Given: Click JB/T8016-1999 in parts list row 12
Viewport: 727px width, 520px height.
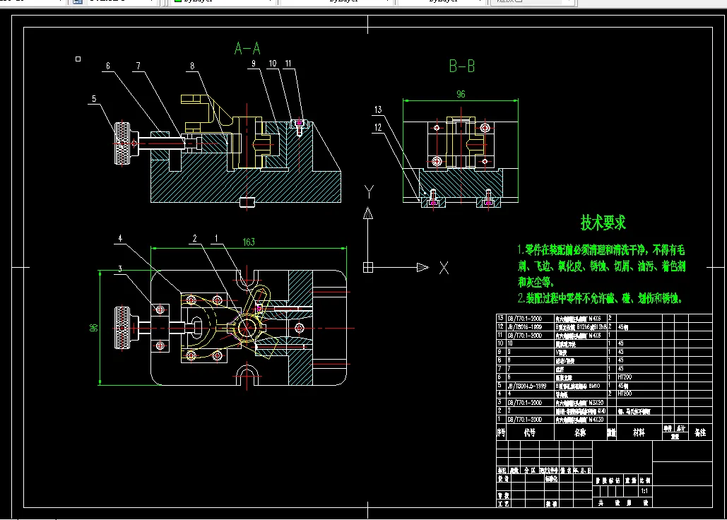Looking at the screenshot, I should click(524, 326).
